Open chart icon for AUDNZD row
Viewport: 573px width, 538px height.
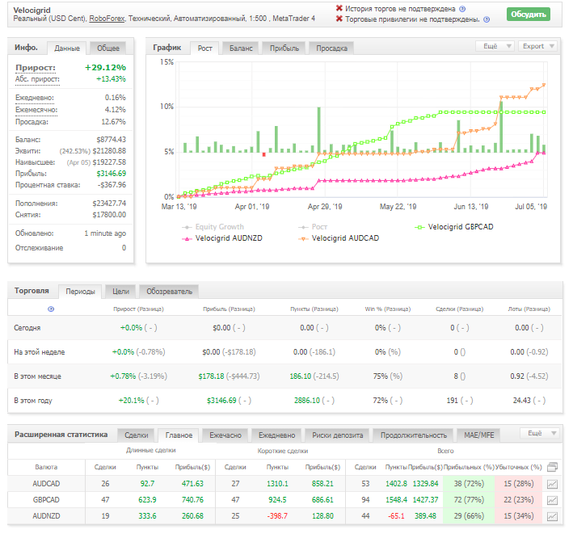tap(552, 516)
